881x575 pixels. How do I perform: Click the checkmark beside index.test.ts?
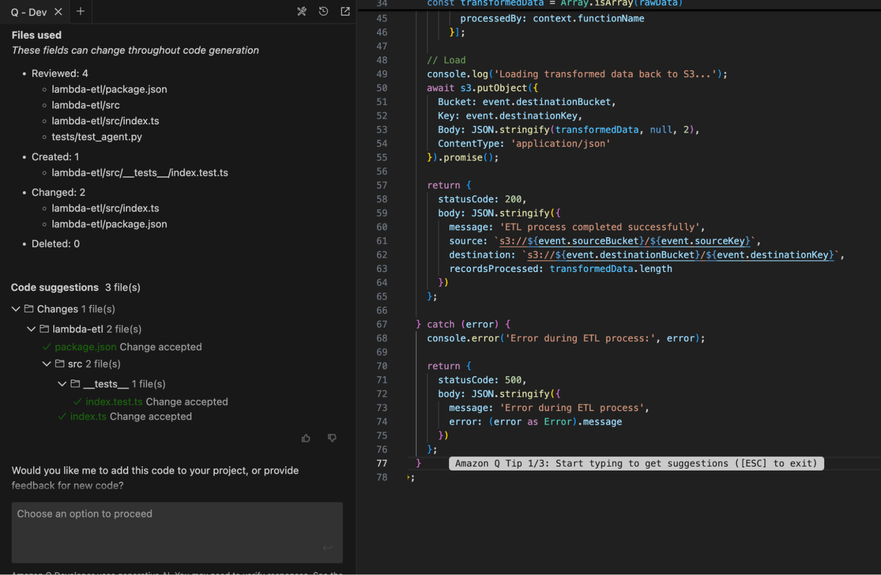coord(78,402)
